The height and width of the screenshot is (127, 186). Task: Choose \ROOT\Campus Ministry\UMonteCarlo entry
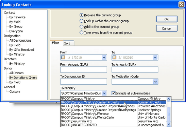(99, 118)
